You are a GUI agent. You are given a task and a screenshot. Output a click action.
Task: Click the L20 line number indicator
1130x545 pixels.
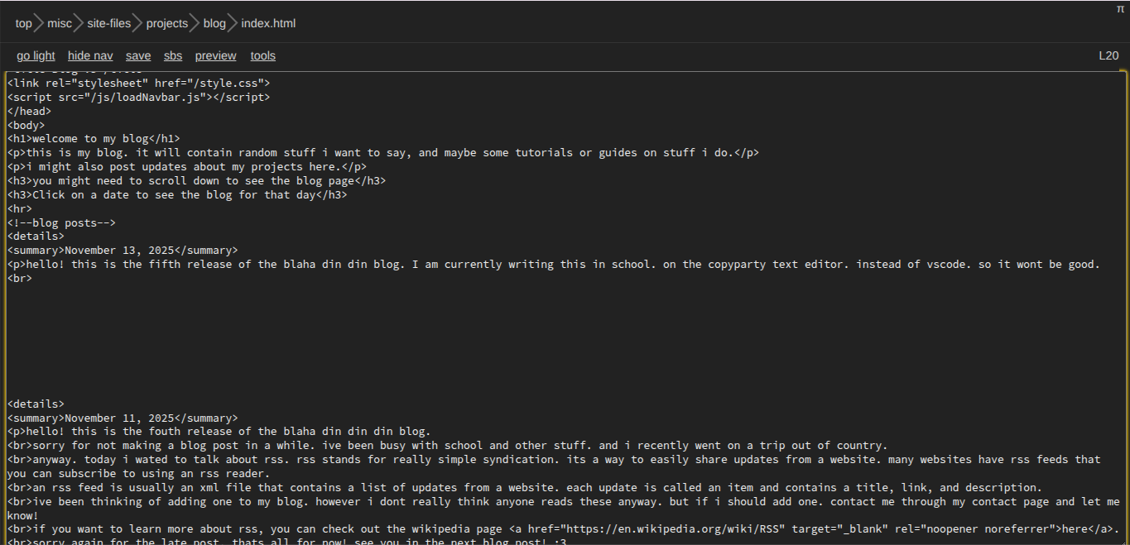point(1108,56)
